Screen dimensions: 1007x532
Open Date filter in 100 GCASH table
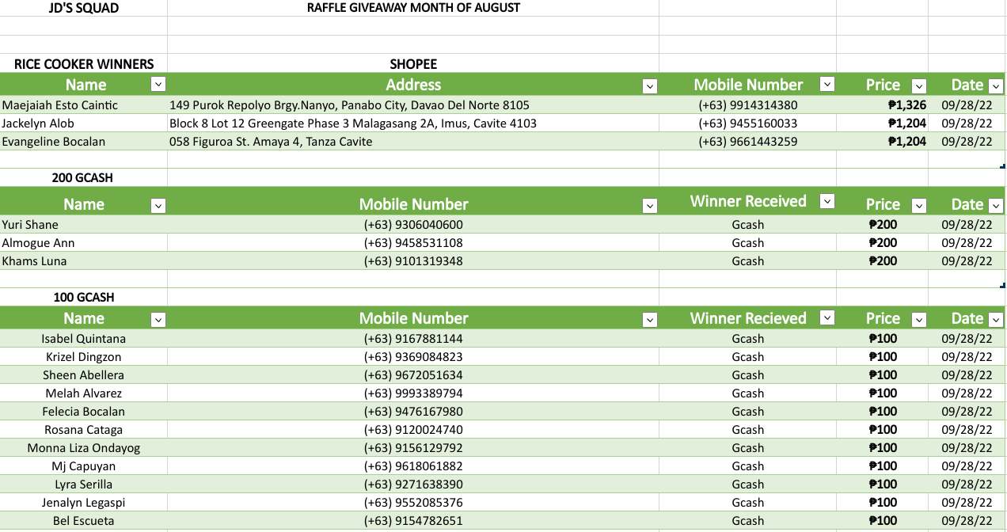996,320
